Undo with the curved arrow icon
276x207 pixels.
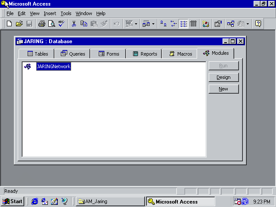tap(116, 24)
